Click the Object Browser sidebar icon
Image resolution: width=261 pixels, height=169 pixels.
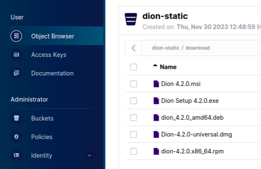pos(16,36)
